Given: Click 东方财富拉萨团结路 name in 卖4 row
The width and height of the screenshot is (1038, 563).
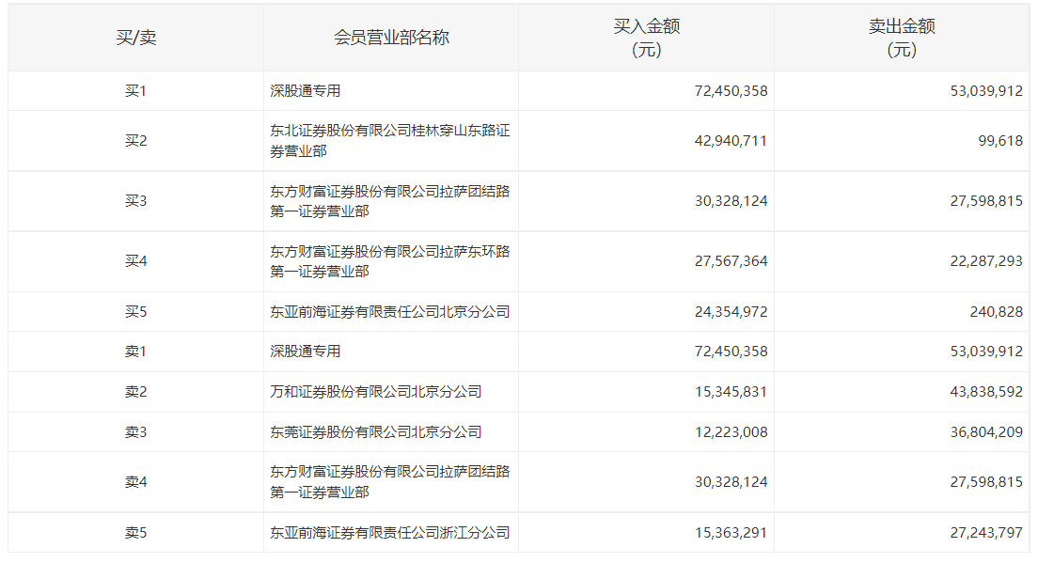Looking at the screenshot, I should [390, 482].
